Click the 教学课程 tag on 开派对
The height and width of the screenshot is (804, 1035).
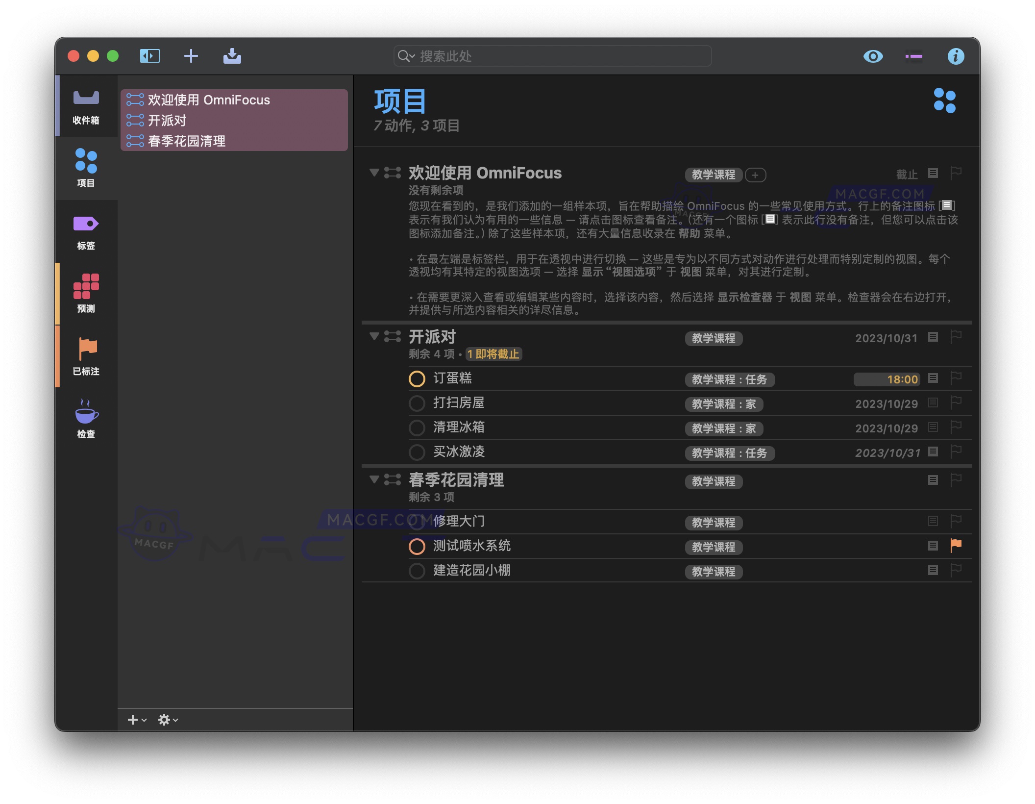coord(714,338)
